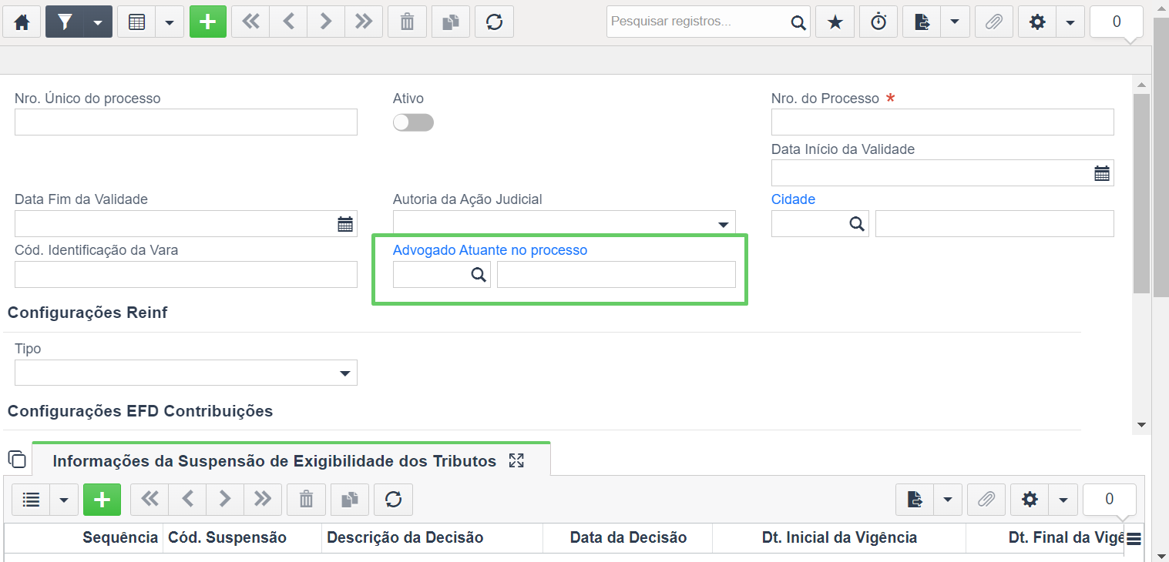The height and width of the screenshot is (562, 1169).
Task: Expand lower settings gear dropdown arrow
Action: [1063, 500]
